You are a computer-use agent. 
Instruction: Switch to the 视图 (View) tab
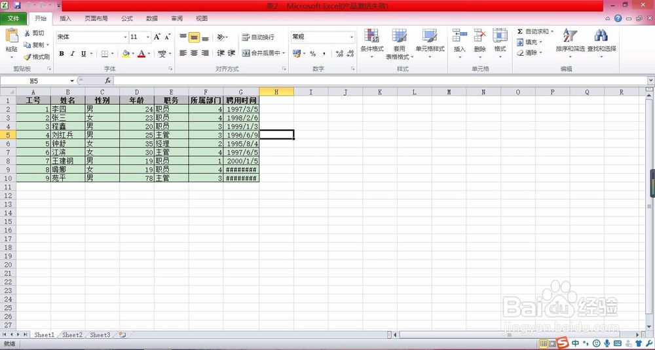202,18
